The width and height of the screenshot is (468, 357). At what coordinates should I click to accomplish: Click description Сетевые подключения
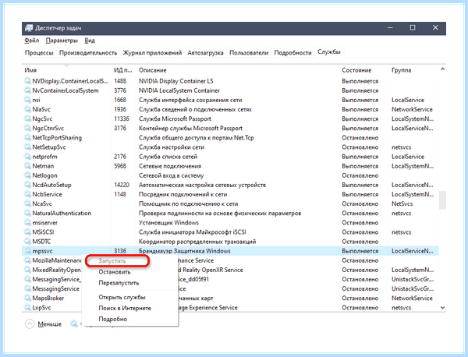click(x=170, y=166)
